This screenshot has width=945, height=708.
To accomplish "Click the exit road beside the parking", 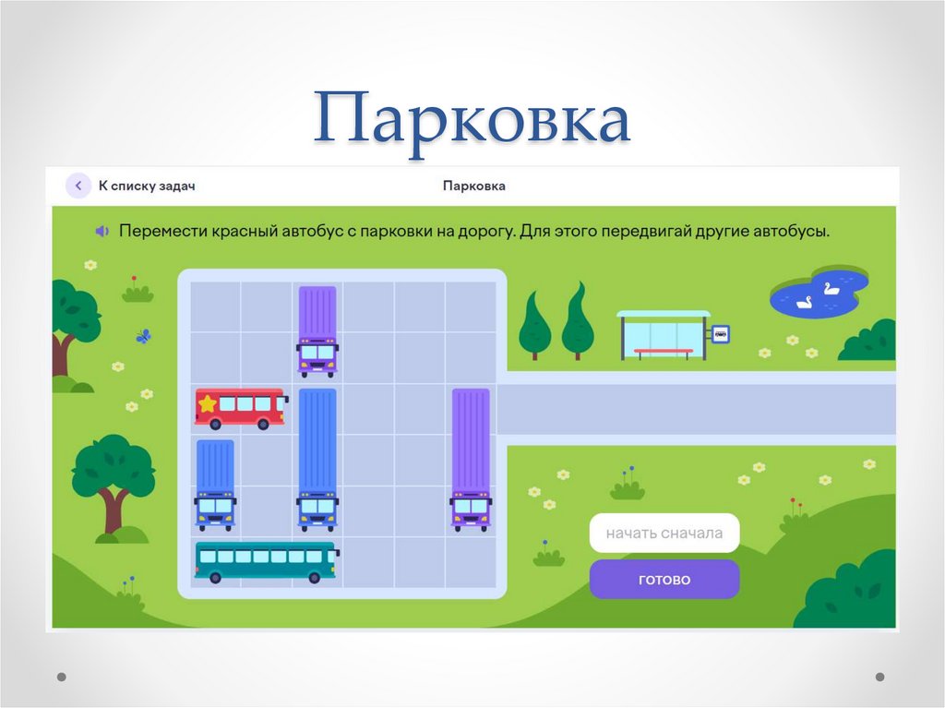I will point(696,408).
